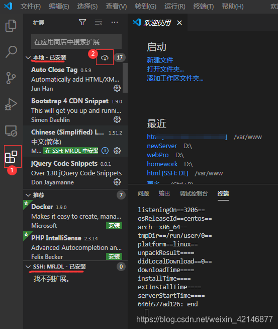Screen dimensions: 278x329
Task: Collapse the SSH: MR.DL - 已安装 section
Action: (x=28, y=267)
